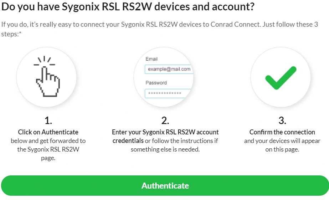
Task: Click the step 1 circle illustration
Action: click(46, 77)
